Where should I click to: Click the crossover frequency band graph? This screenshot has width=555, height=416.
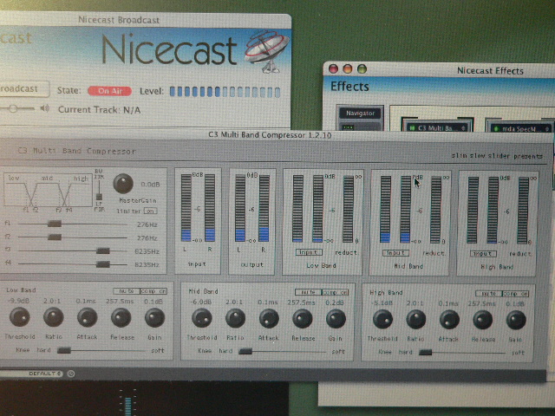(48, 191)
